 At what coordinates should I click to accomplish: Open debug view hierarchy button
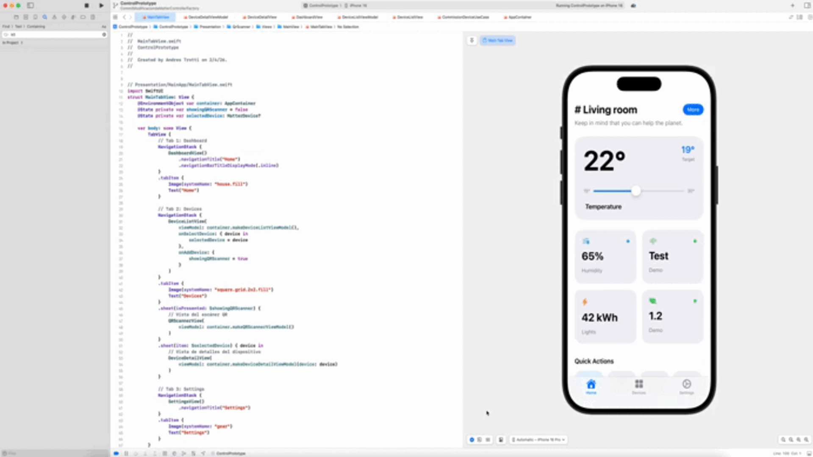point(165,453)
